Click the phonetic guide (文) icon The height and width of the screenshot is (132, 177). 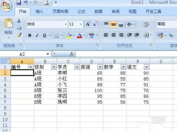92,35
